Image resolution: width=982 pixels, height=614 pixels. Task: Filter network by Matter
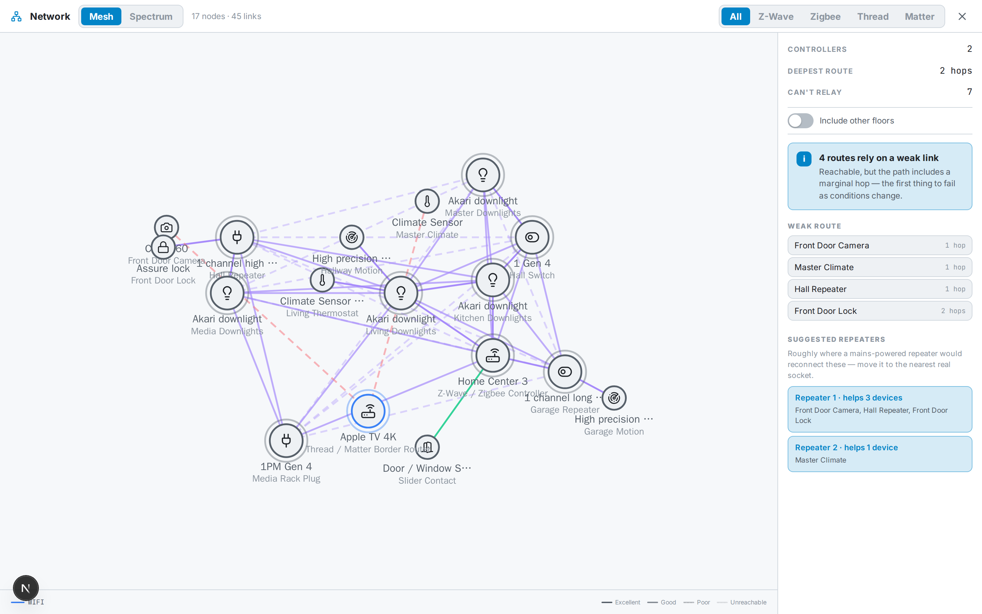(920, 16)
